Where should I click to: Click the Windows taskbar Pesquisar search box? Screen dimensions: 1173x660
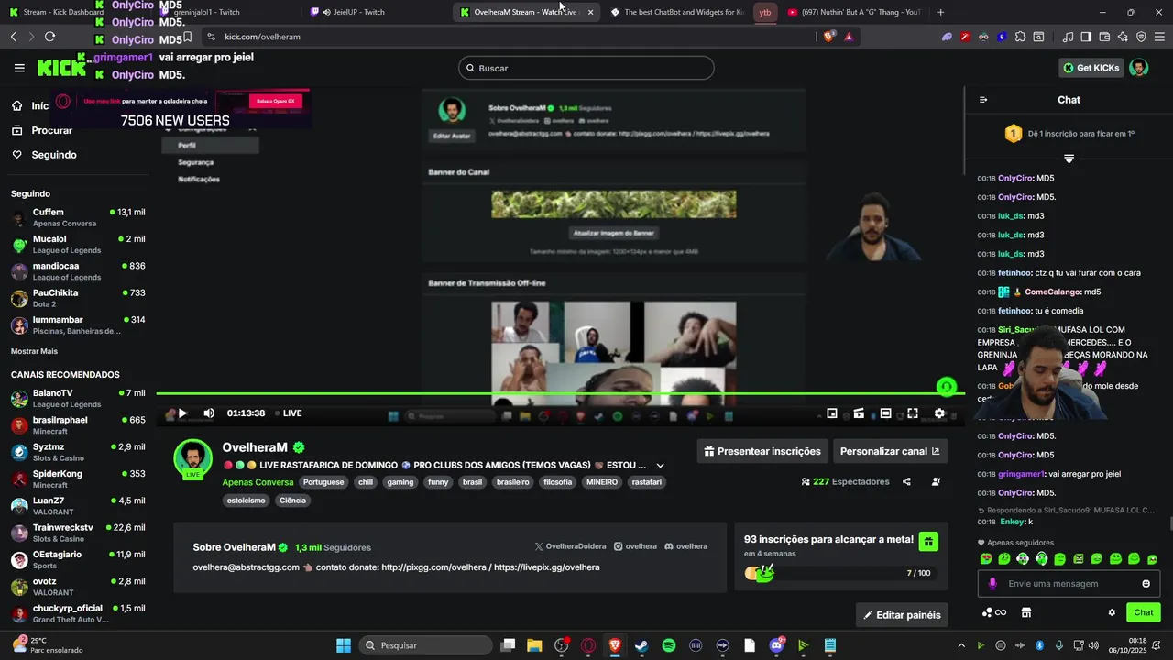424,645
